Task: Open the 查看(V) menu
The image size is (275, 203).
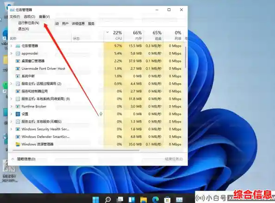Action: pyautogui.click(x=44, y=17)
